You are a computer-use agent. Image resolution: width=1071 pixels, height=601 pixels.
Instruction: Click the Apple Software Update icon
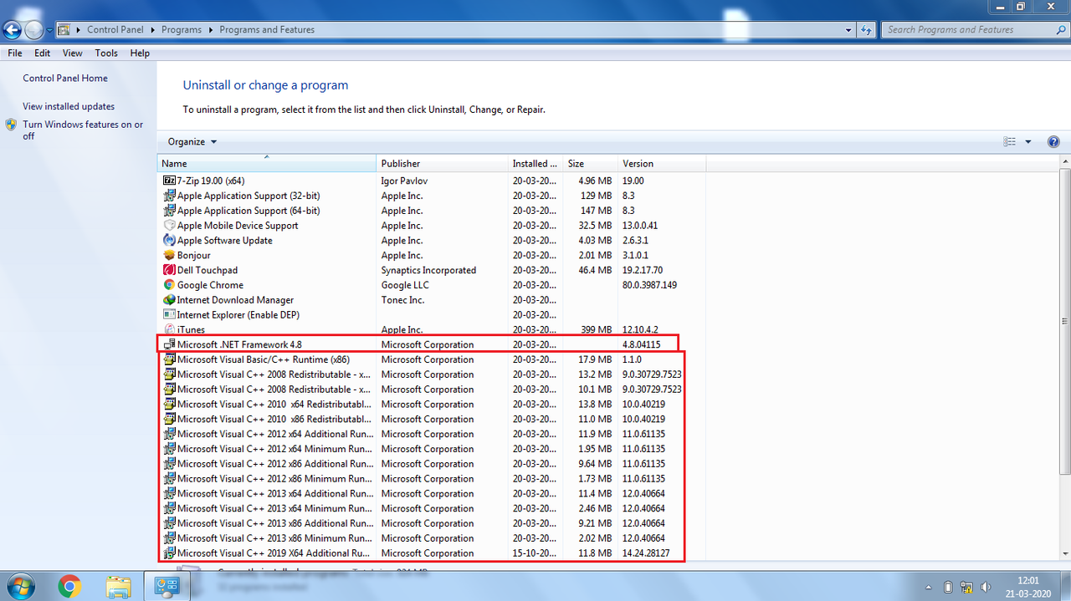169,241
